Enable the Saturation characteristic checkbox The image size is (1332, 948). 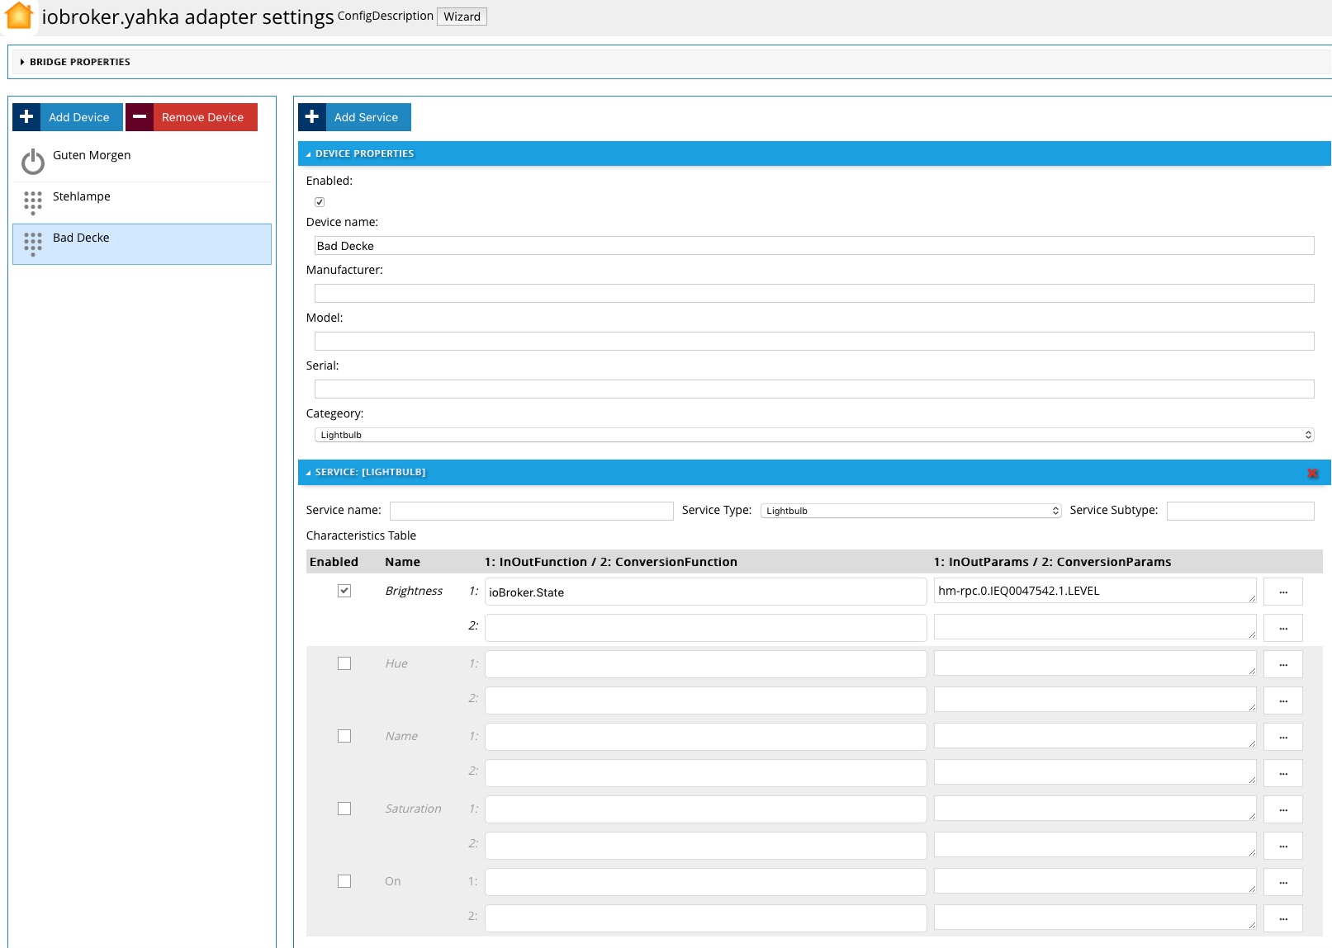[344, 809]
